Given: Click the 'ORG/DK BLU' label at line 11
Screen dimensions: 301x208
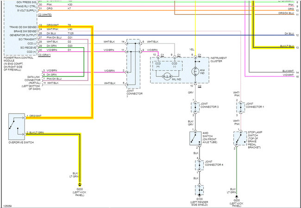Looking at the screenshot, I should (286, 13).
